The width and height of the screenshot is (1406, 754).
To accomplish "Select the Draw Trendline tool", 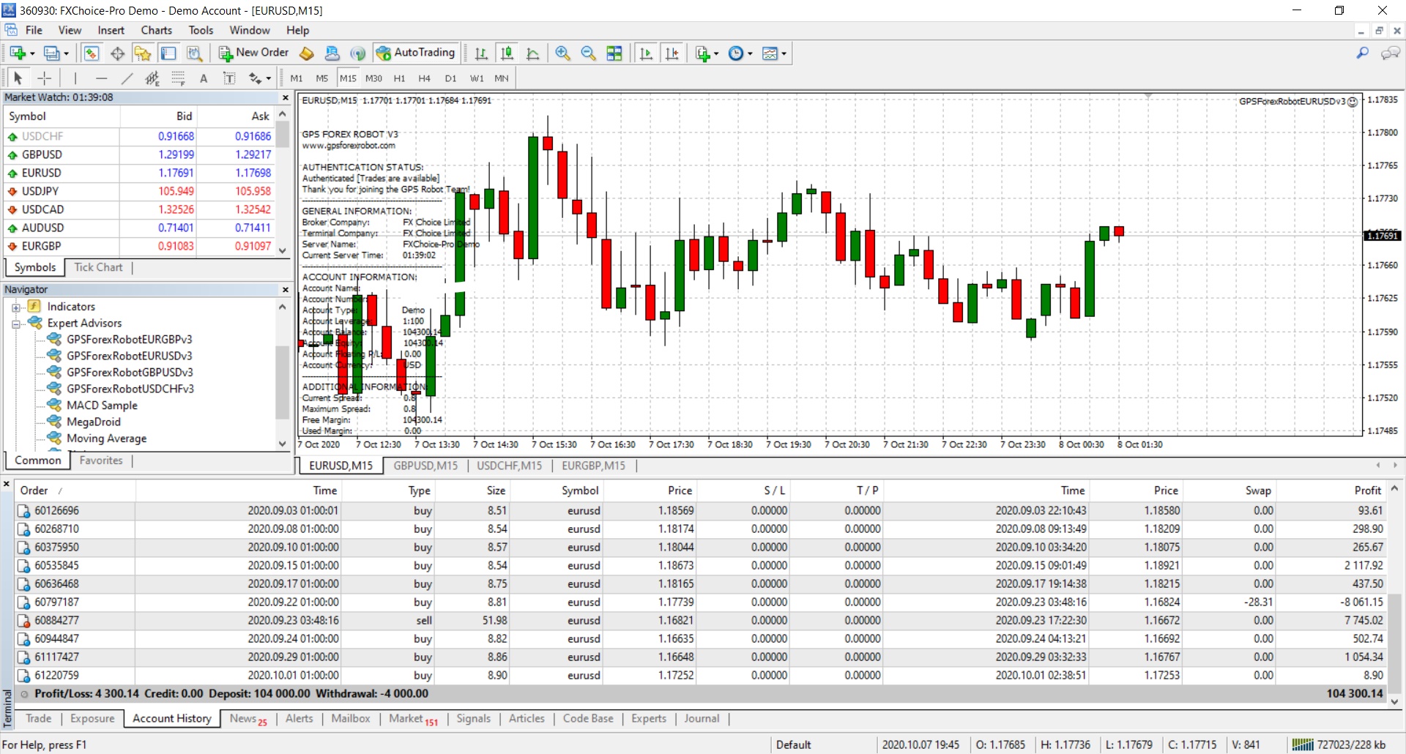I will coord(127,78).
